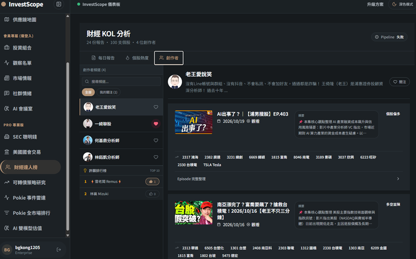
Task: Open Pokie 全市場排行 sidebar item
Action: coord(31,213)
